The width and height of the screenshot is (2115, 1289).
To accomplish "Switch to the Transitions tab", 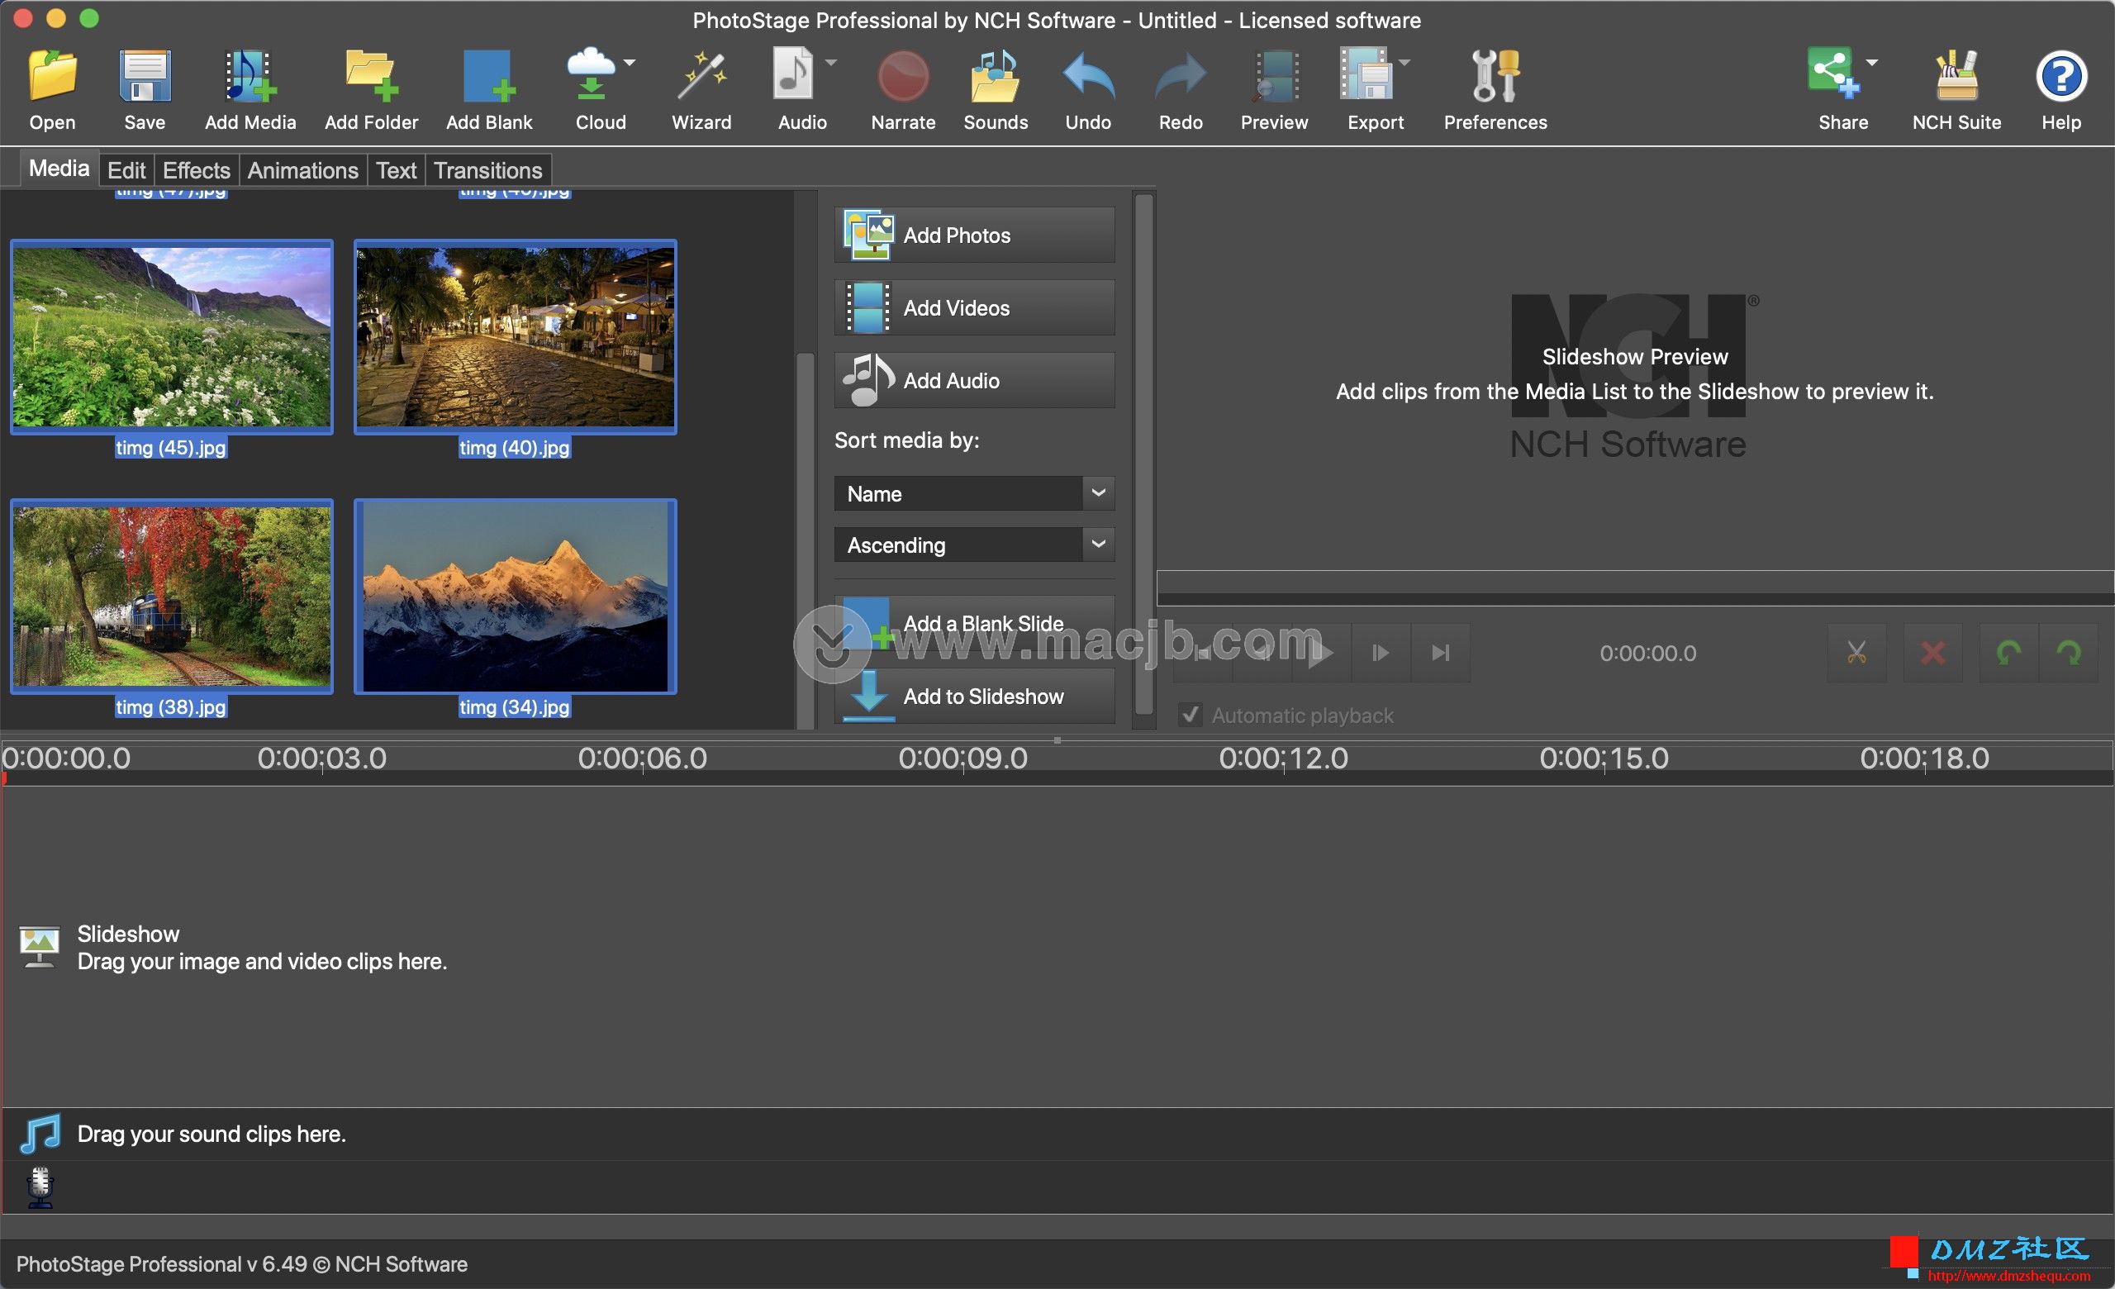I will (x=487, y=170).
